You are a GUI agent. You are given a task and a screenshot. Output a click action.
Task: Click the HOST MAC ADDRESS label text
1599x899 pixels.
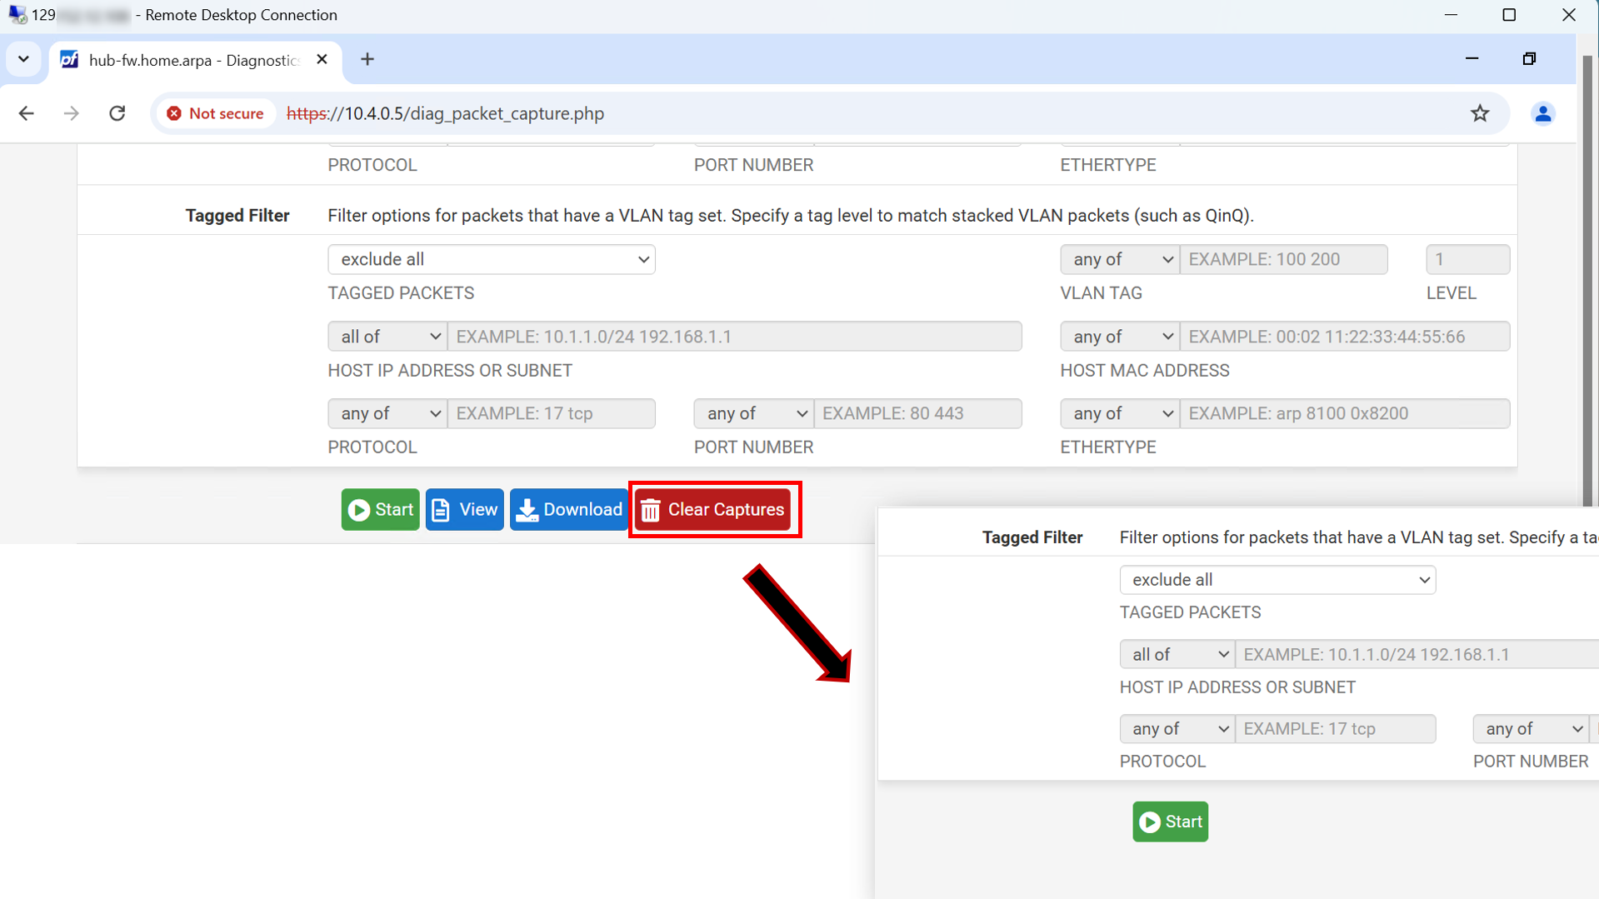[1145, 371]
